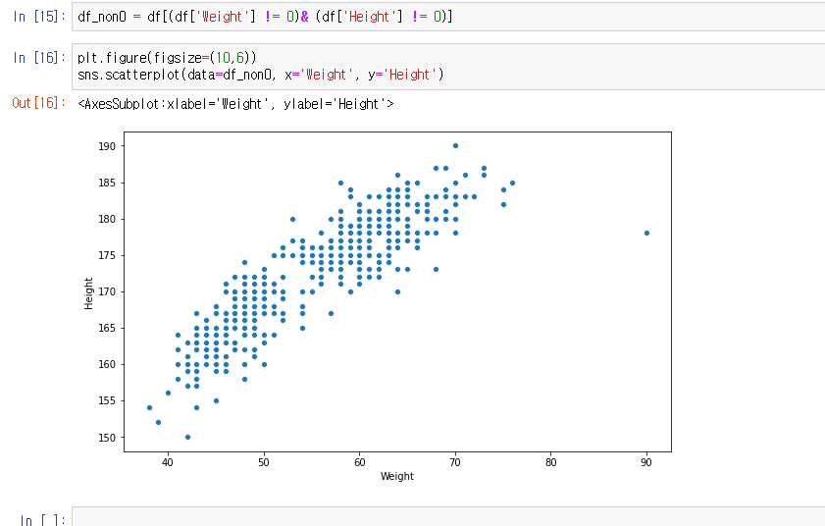This screenshot has height=526, width=825.
Task: Click the x-axis tick label 90
Action: [646, 462]
